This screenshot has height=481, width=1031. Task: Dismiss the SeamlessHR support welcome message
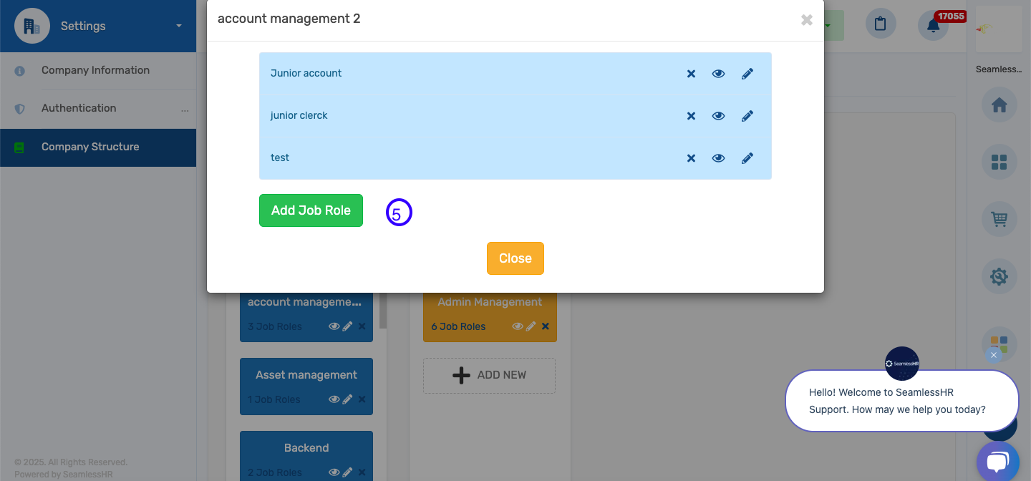(993, 355)
